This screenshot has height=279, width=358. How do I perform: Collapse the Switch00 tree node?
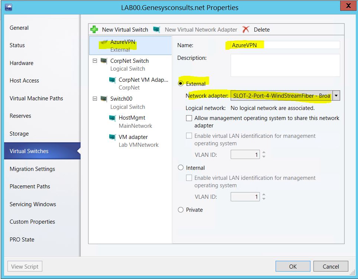pyautogui.click(x=95, y=99)
